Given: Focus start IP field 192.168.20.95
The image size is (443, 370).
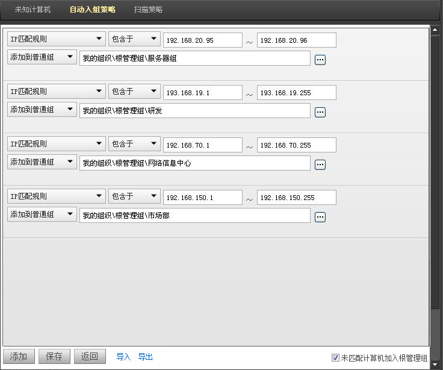Looking at the screenshot, I should click(x=203, y=40).
